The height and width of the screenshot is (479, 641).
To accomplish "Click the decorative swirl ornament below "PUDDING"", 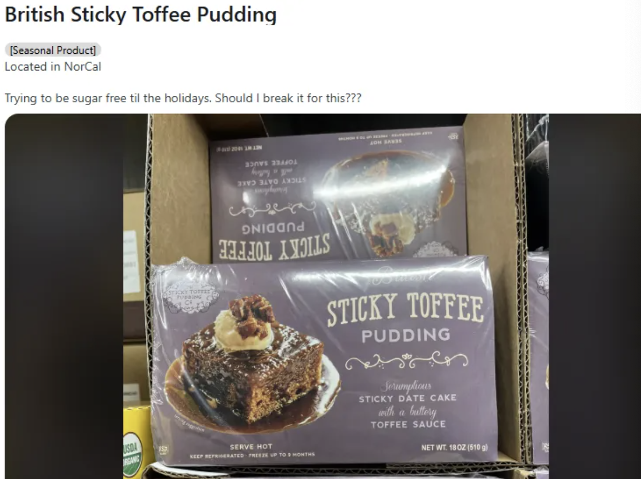I will click(406, 360).
